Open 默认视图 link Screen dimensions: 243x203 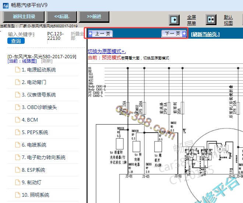(x=228, y=20)
